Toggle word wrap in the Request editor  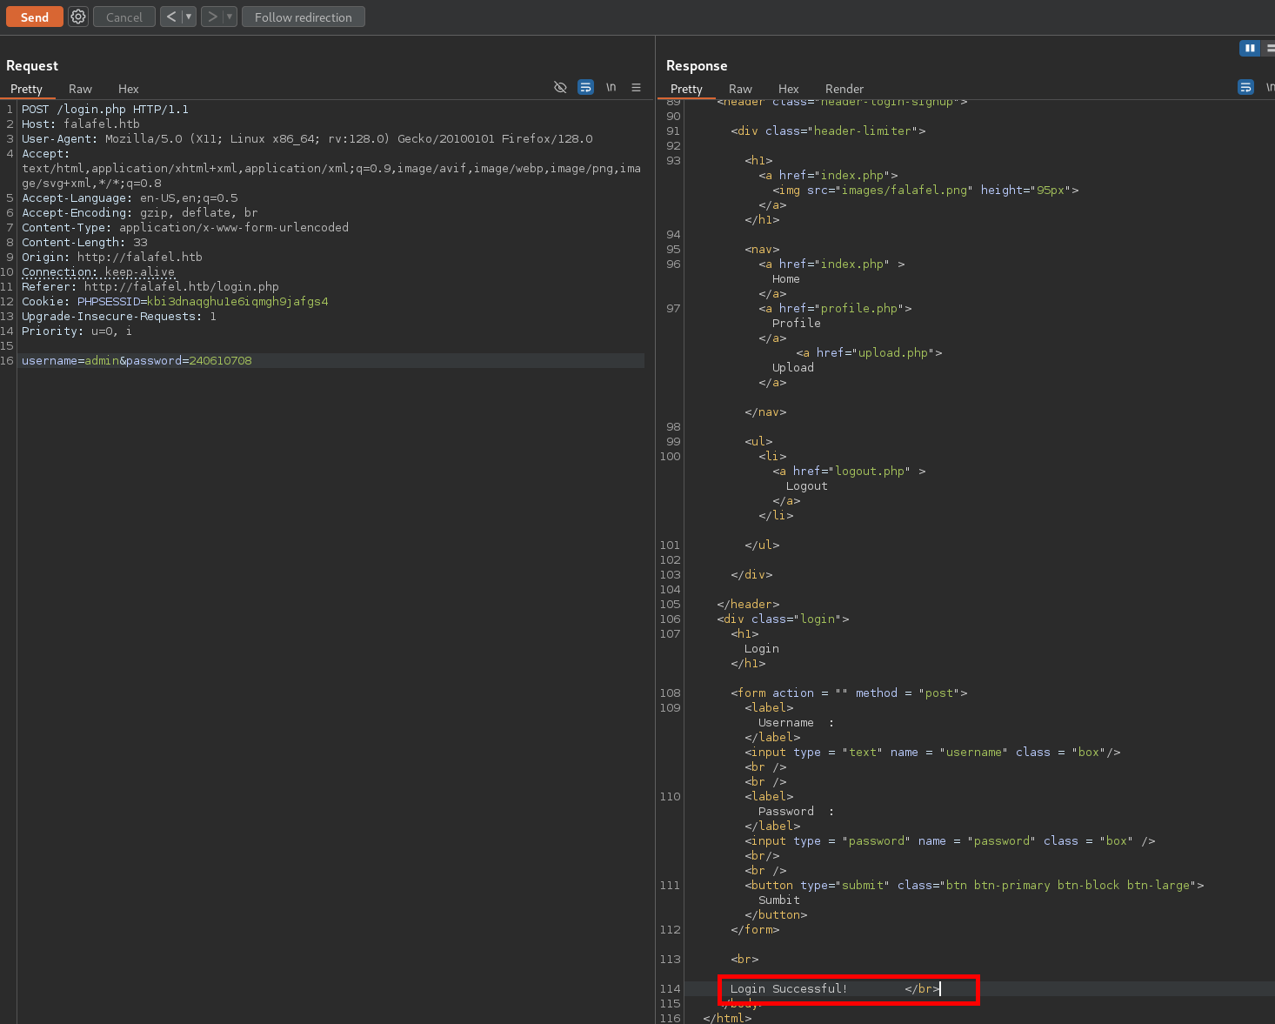tap(585, 87)
